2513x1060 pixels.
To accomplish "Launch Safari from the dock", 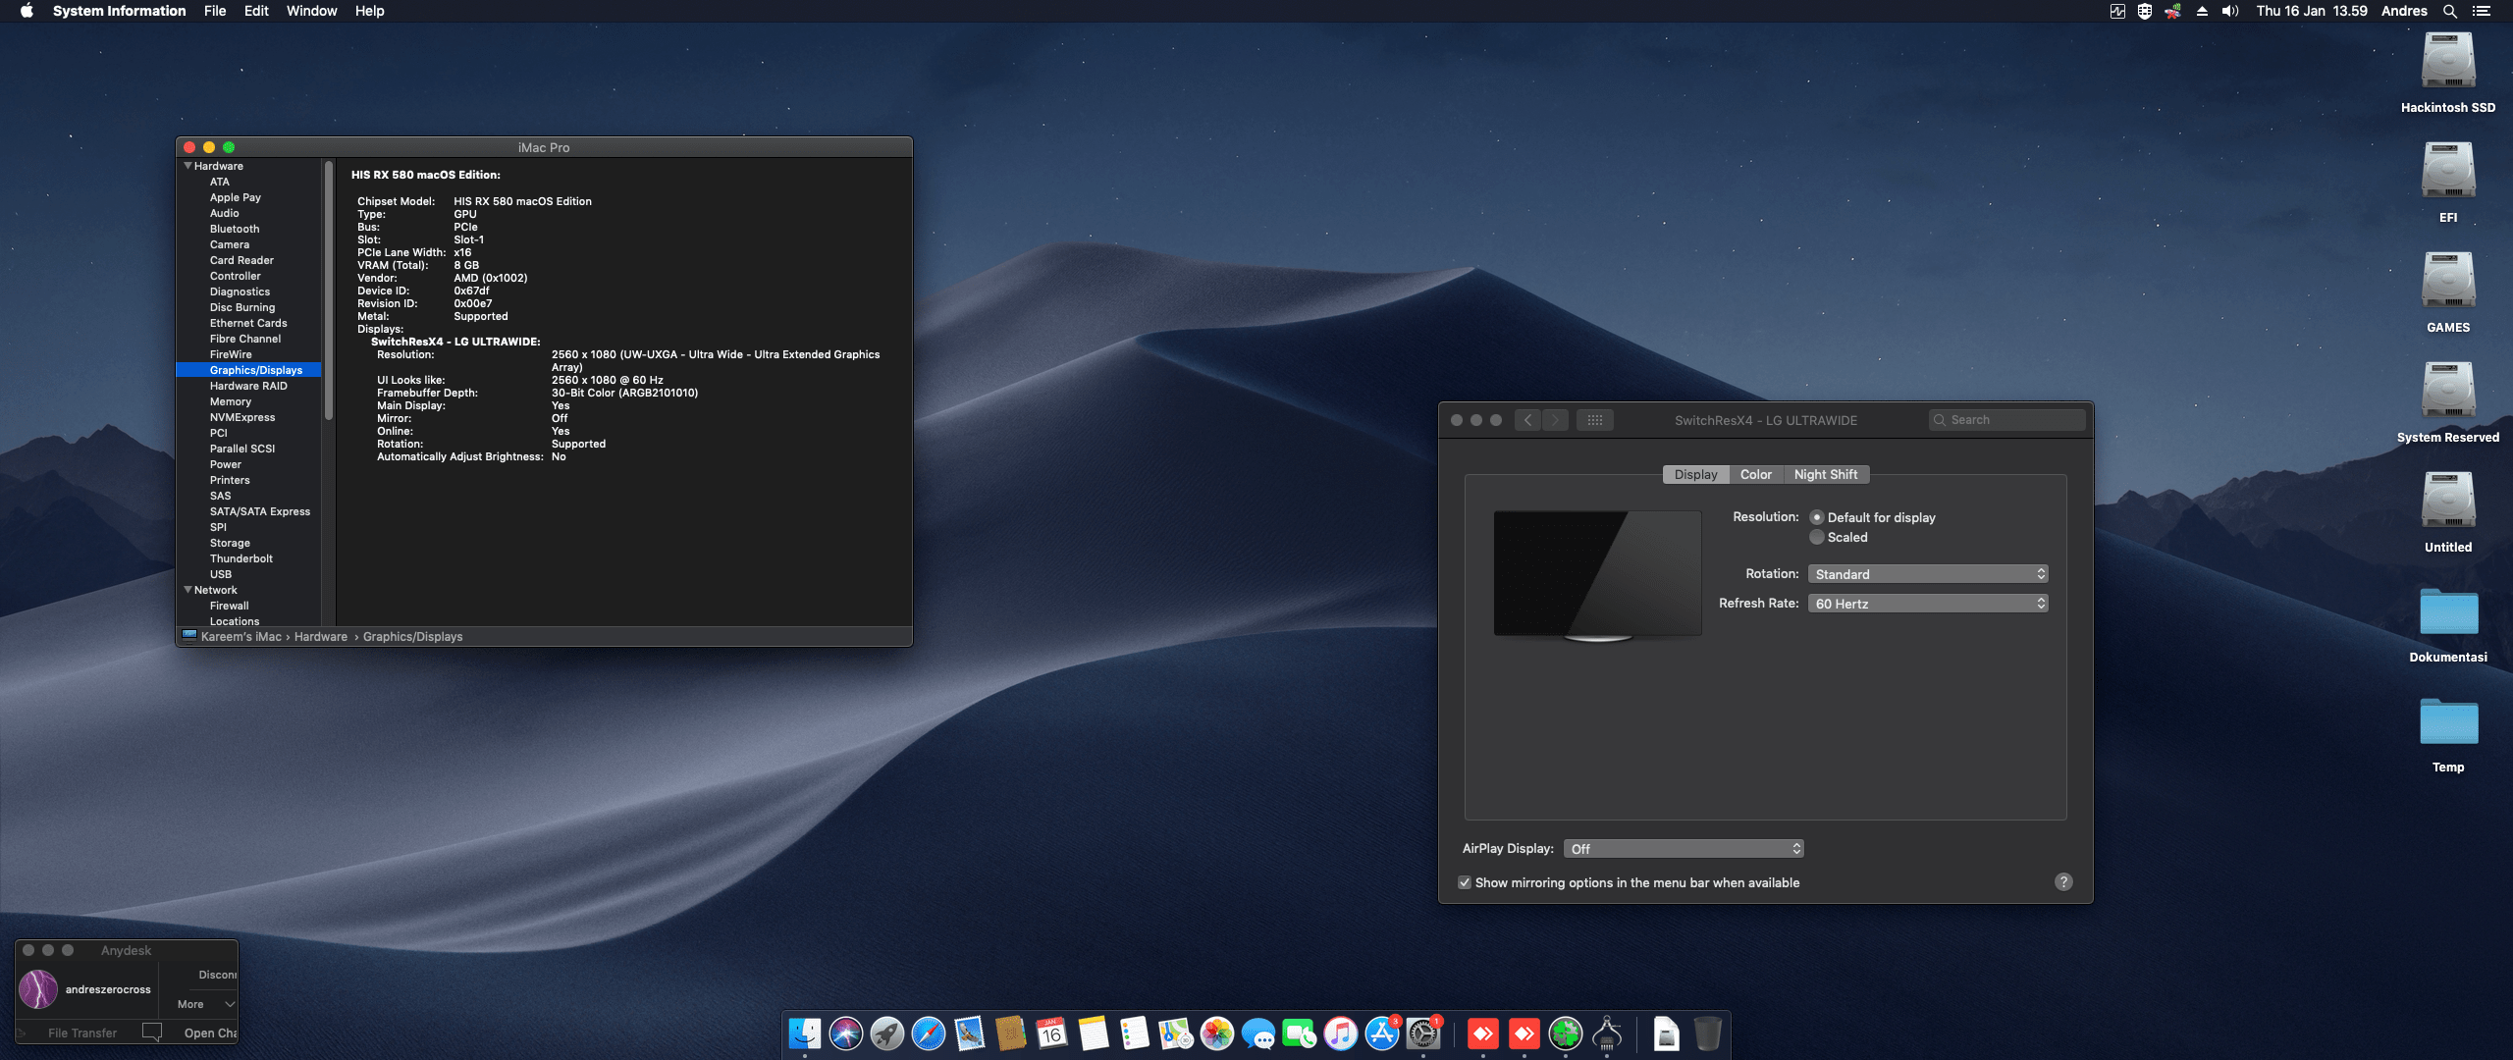I will [x=928, y=1033].
